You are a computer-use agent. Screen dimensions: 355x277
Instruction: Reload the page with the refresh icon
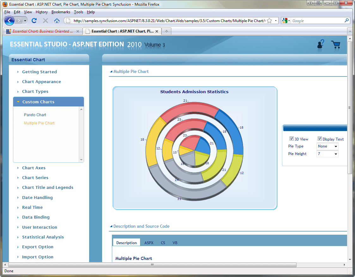point(34,21)
